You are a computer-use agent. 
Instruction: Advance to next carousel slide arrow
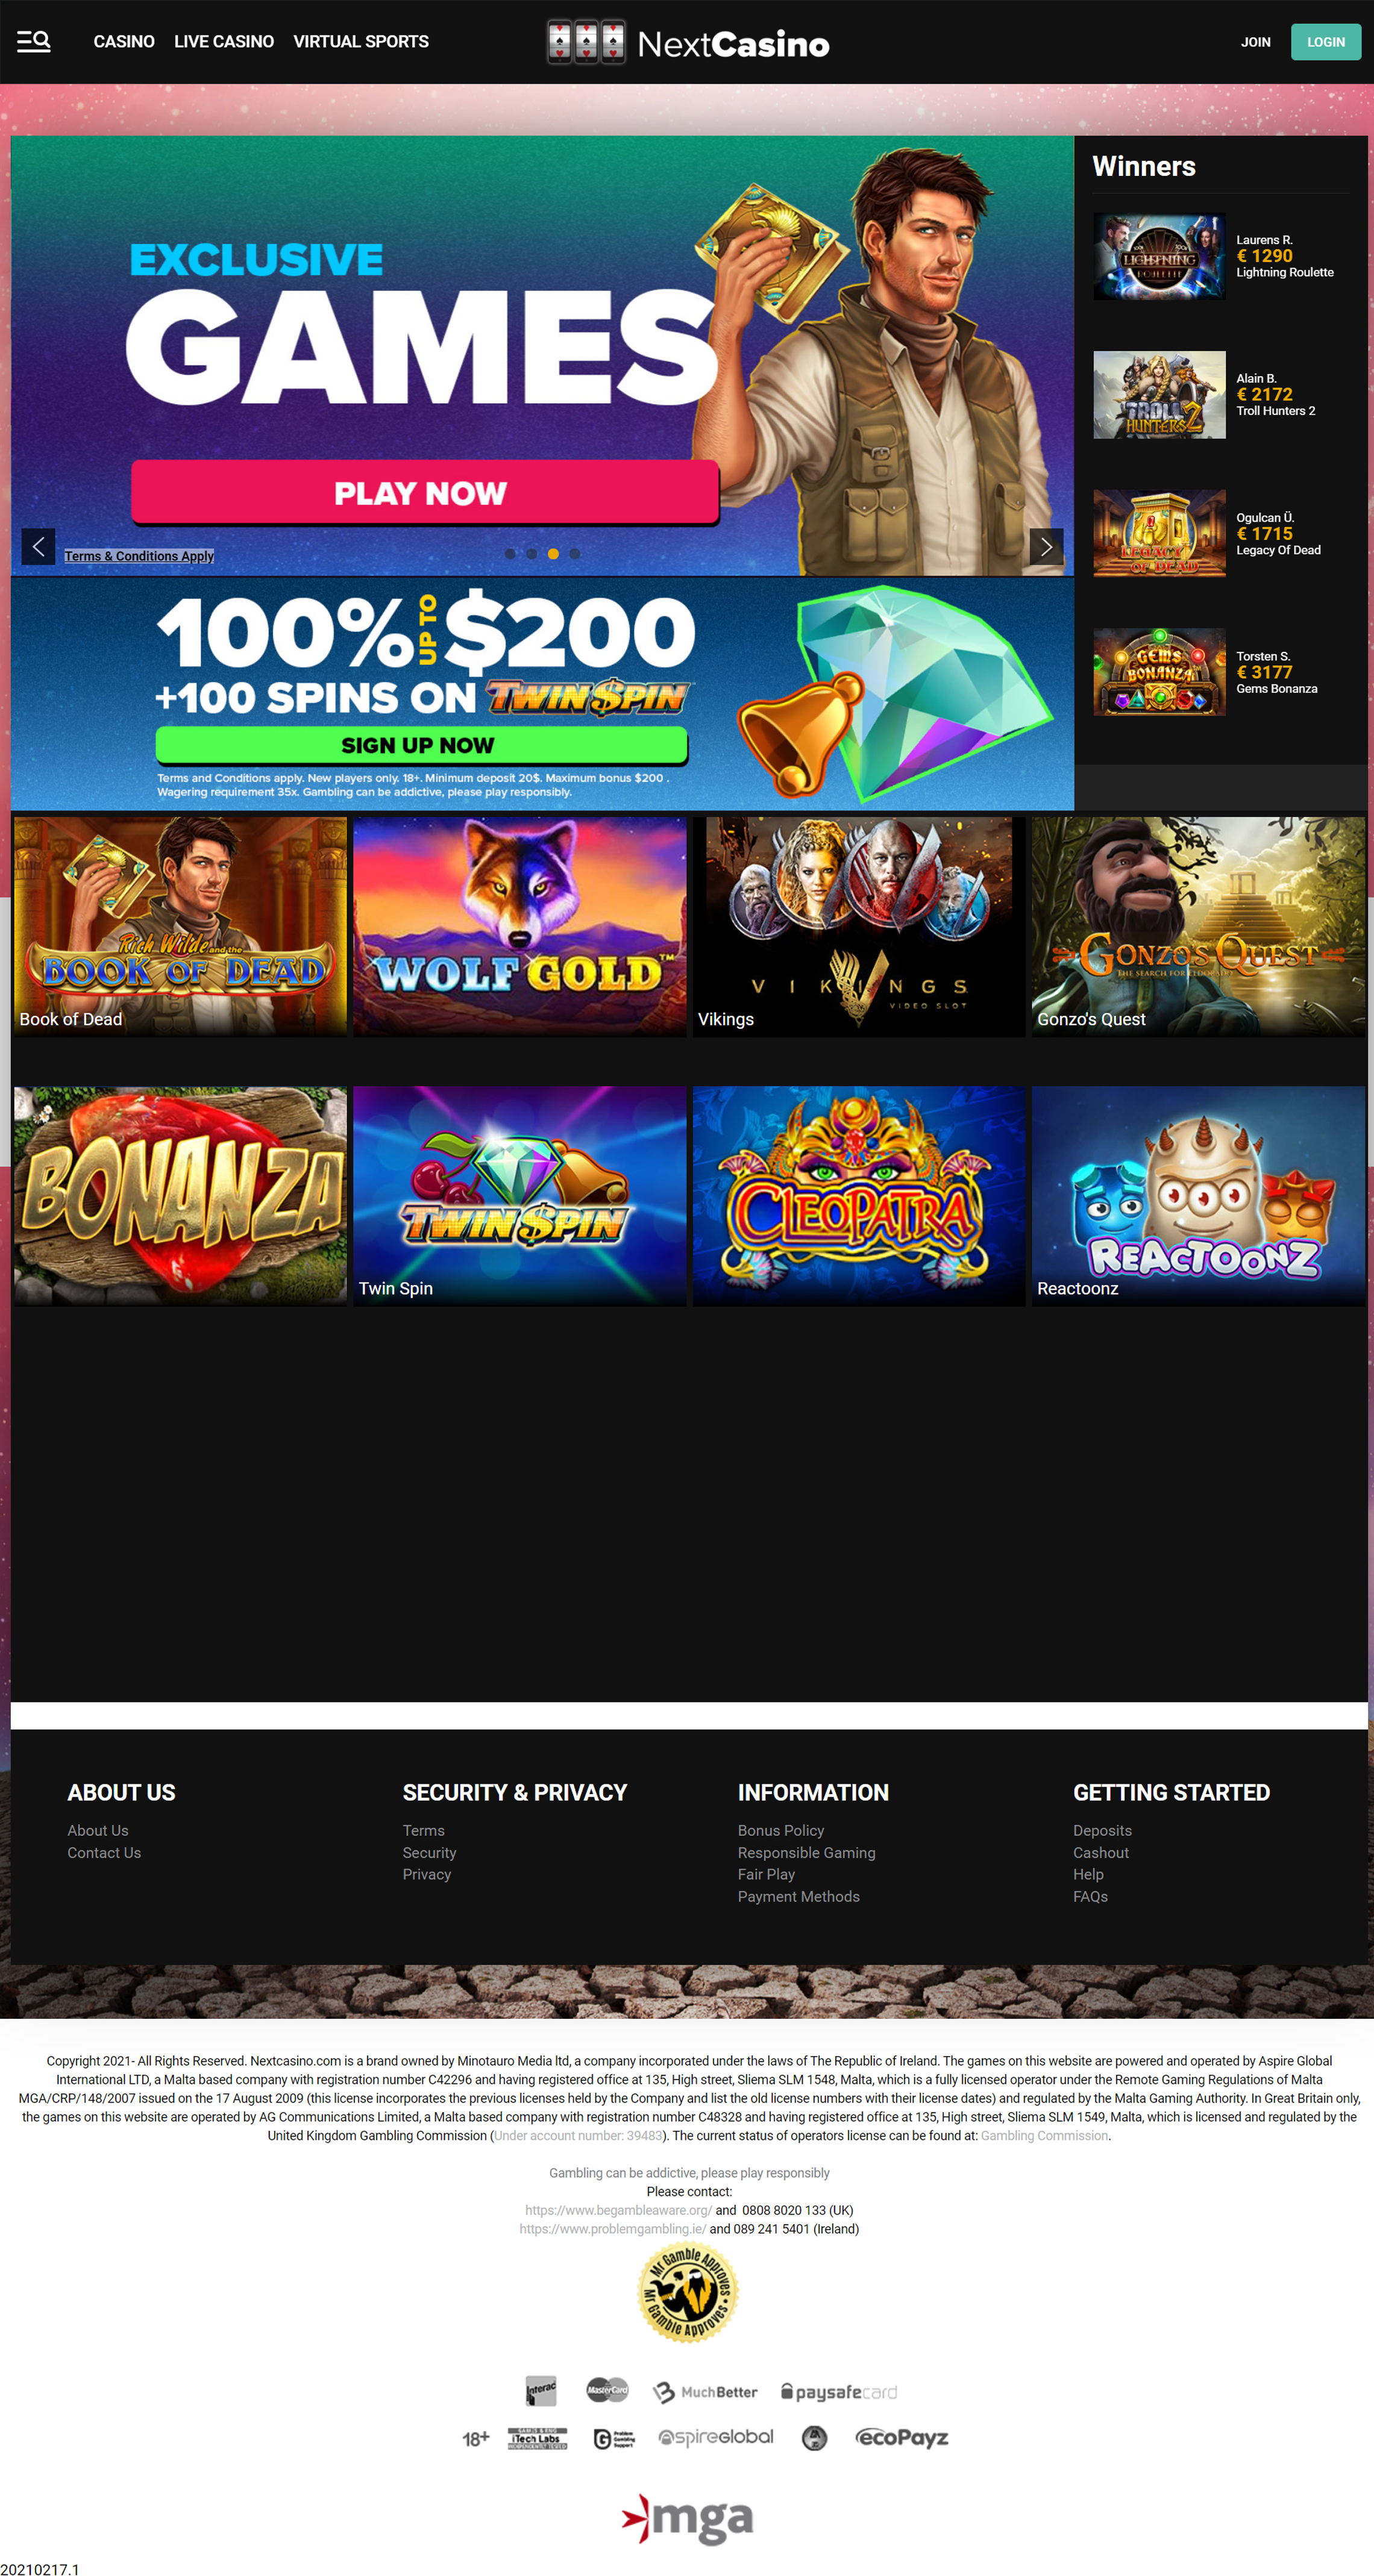click(1046, 547)
